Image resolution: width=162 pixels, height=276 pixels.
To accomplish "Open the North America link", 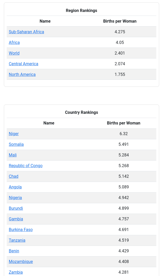I will click(22, 74).
